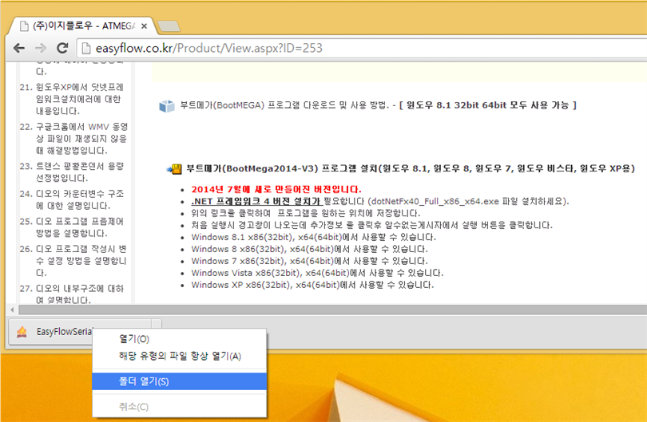647x422 pixels.
Task: Click the page icon in address bar
Action: pos(85,48)
